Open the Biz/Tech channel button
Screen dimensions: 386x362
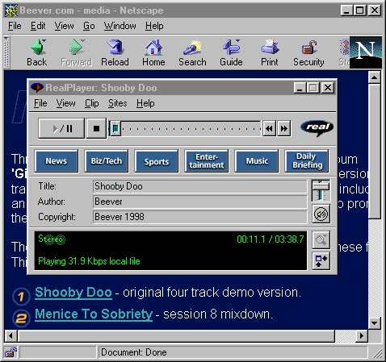pyautogui.click(x=107, y=161)
